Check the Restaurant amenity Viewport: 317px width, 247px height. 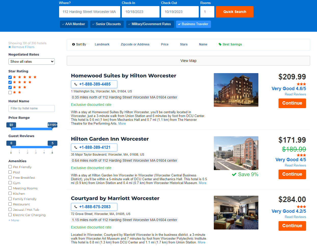(10, 204)
